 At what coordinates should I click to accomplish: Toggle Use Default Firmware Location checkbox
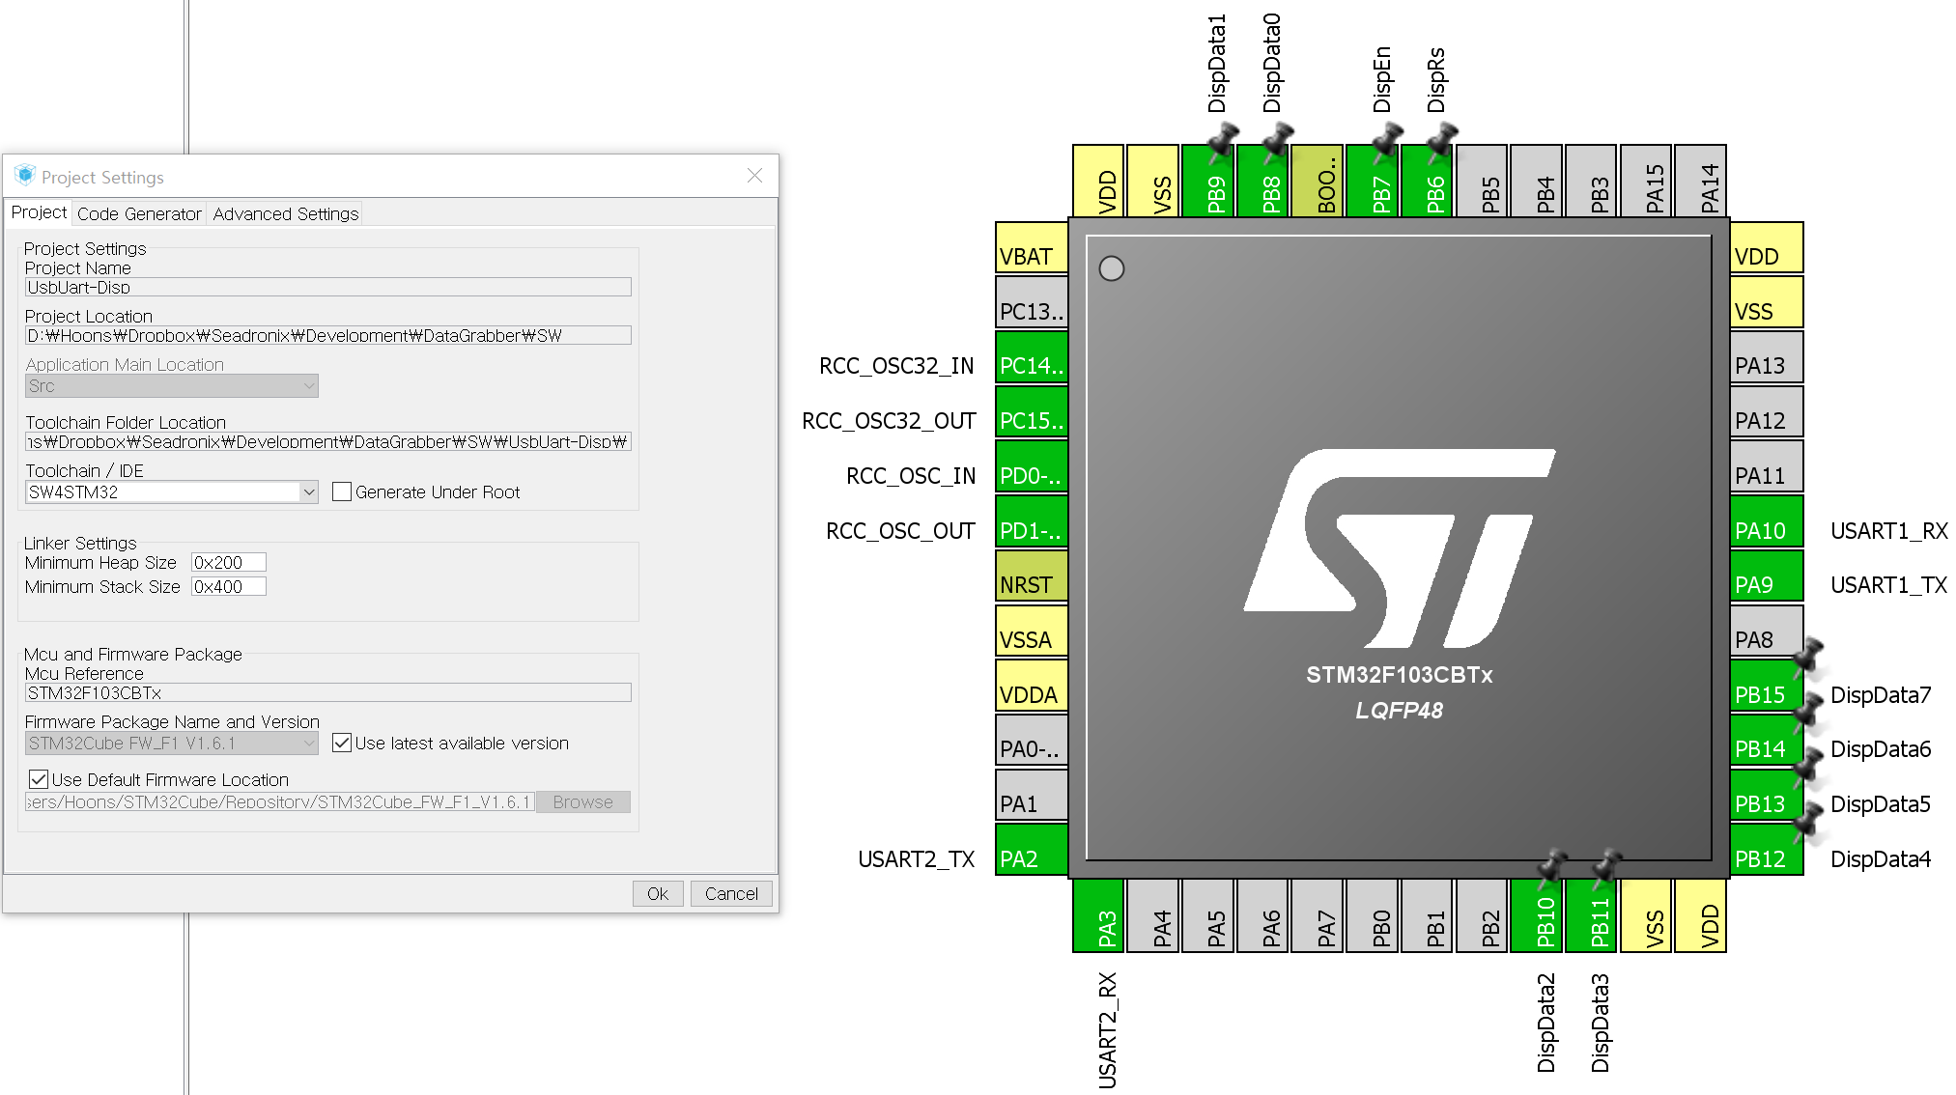[x=39, y=779]
